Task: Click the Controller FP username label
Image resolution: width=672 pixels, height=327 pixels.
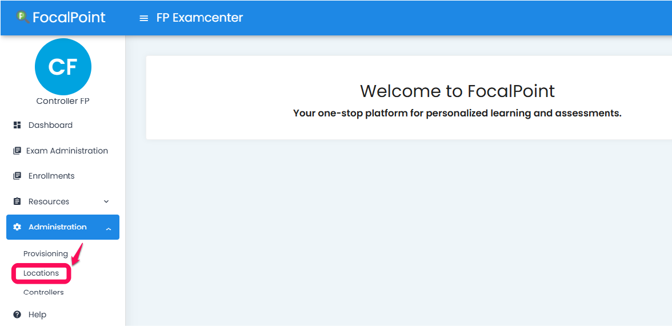Action: point(63,101)
